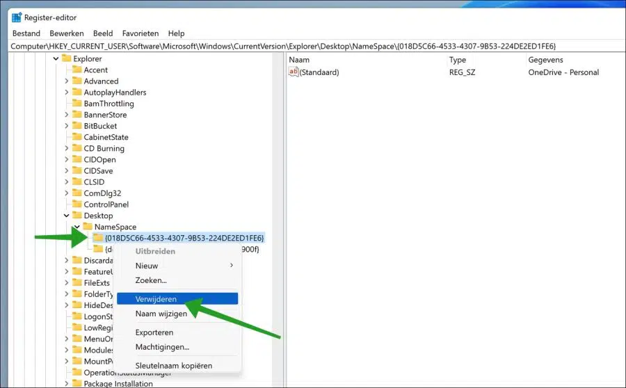Expand the Package Installation key

click(66, 383)
